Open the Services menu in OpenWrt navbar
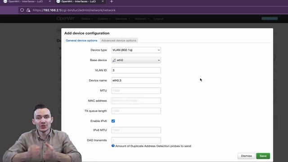The width and height of the screenshot is (288, 162). (x=122, y=19)
